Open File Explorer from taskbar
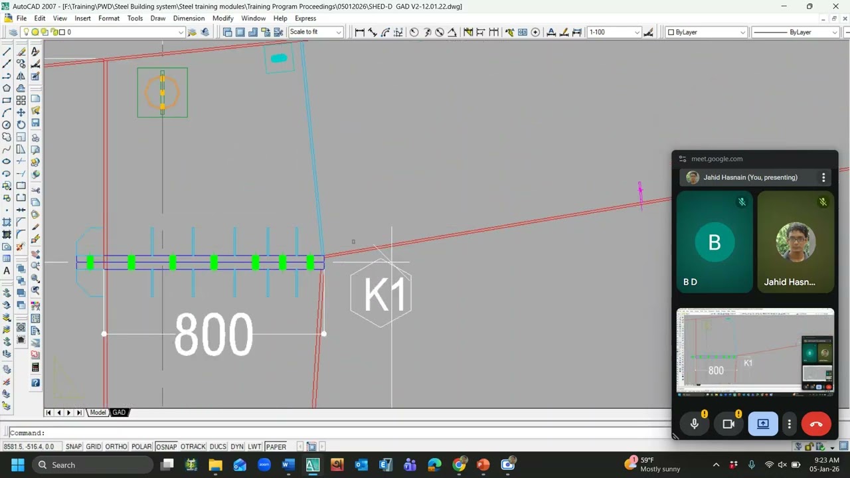The height and width of the screenshot is (478, 850). pyautogui.click(x=215, y=465)
